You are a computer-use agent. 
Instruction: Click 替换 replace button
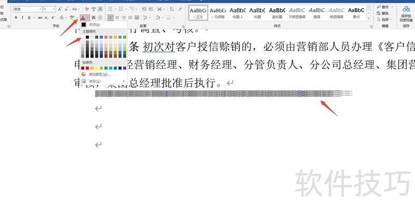click(x=383, y=13)
